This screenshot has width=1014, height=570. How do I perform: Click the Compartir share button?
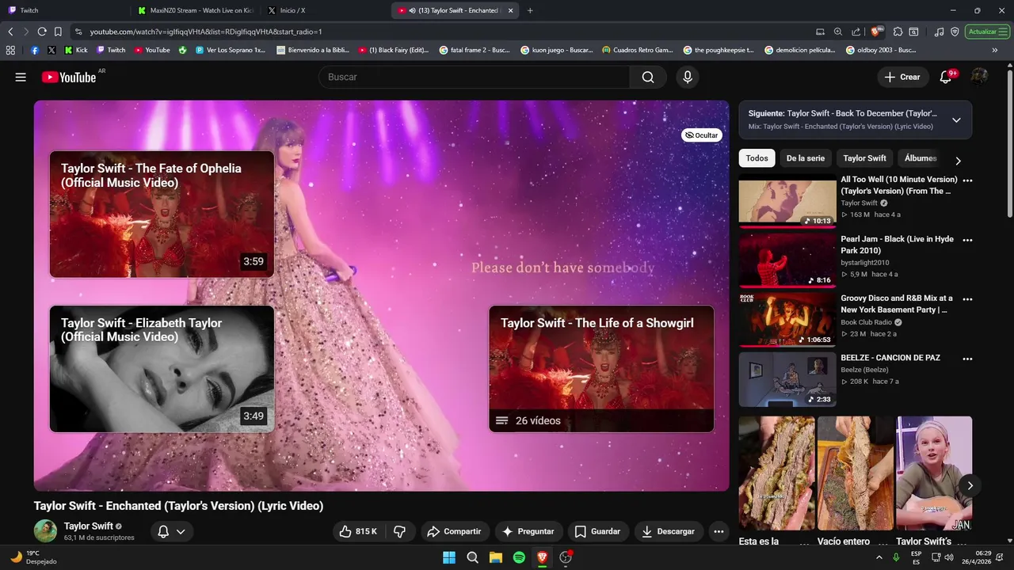454,531
